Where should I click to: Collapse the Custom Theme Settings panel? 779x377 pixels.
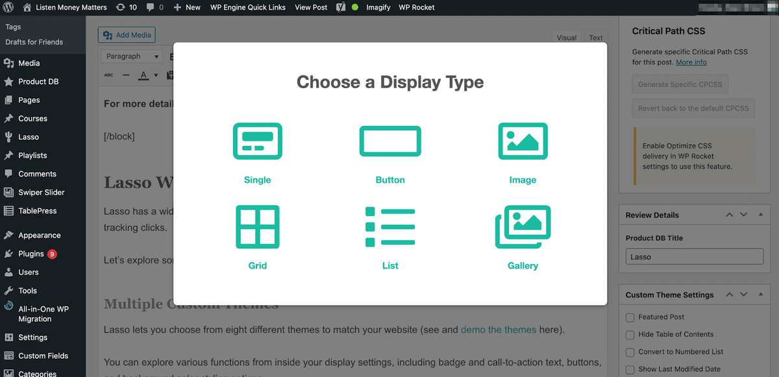(761, 295)
